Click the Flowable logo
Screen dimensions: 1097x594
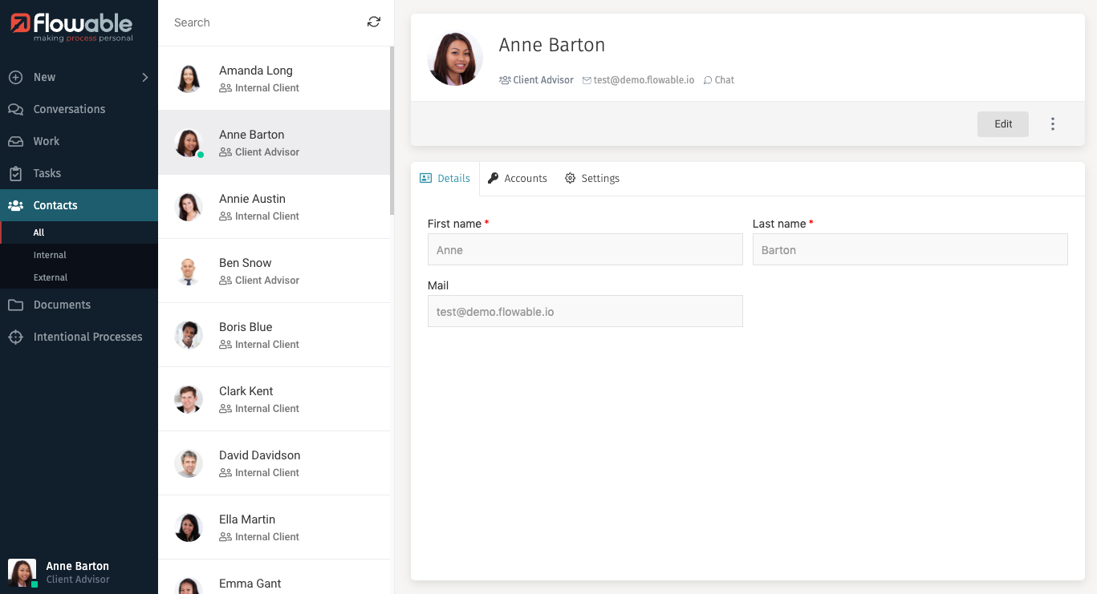coord(72,26)
